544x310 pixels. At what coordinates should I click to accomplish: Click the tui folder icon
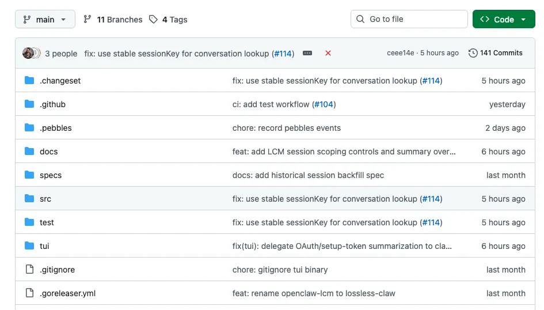click(x=29, y=246)
